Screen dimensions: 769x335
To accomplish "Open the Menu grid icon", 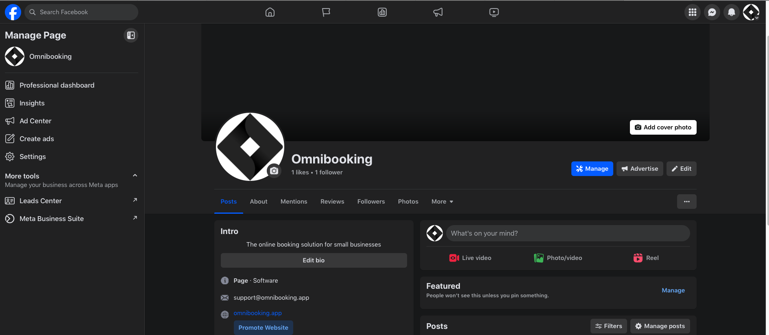I will [x=693, y=12].
